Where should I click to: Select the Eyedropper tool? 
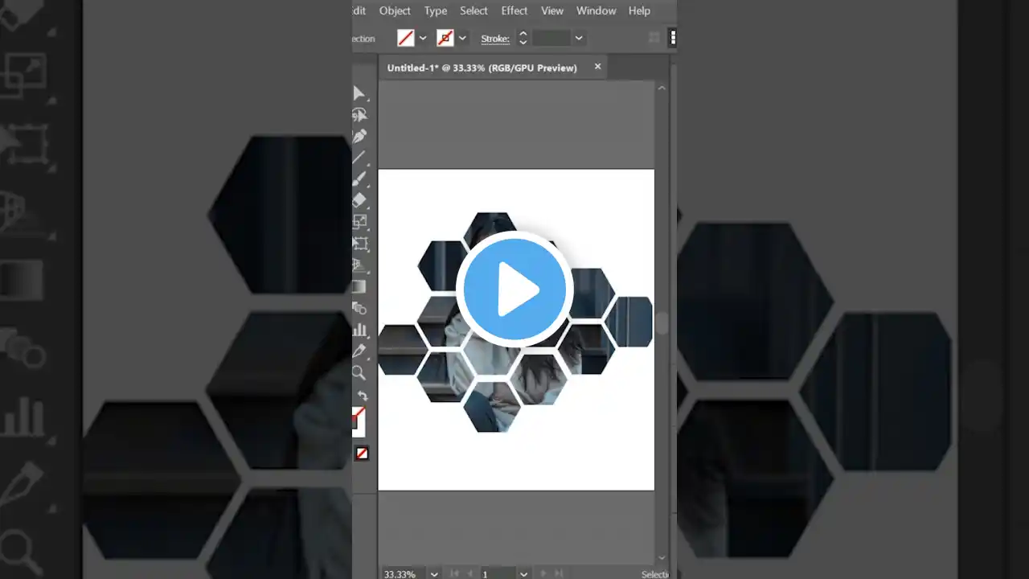359,351
